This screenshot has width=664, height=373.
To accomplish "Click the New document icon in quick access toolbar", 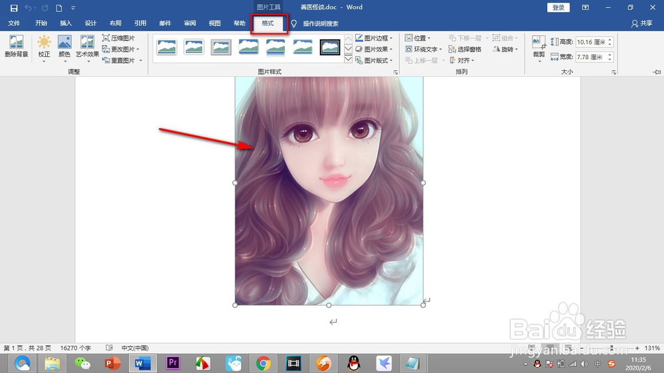I will tap(59, 8).
